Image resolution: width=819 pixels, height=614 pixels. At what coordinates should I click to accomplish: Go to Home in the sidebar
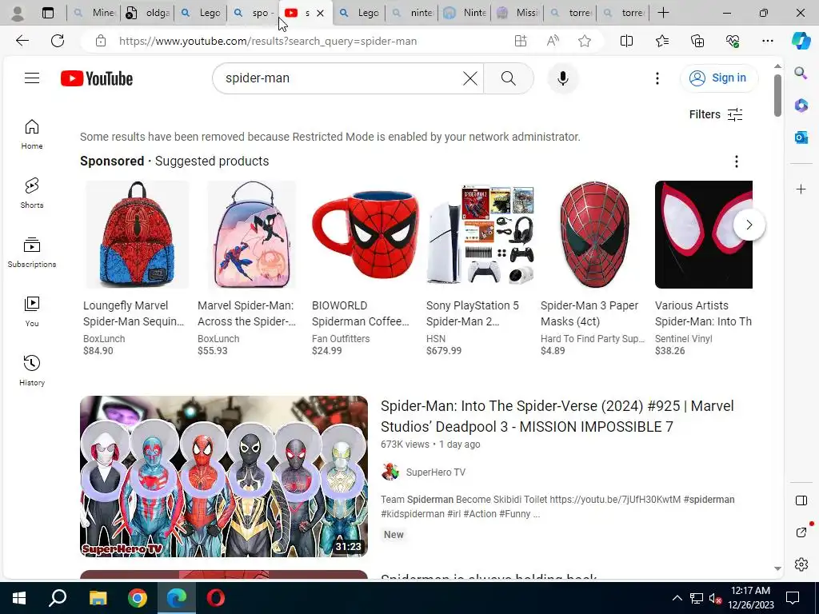32,134
